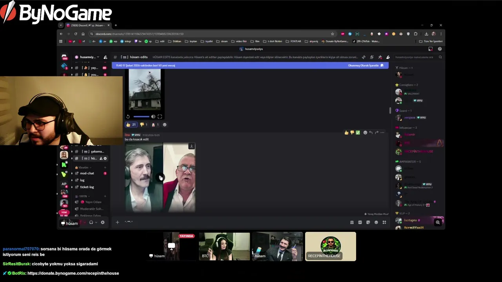The image size is (502, 282).
Task: Open the toptan bookmark folder
Action: click(191, 41)
